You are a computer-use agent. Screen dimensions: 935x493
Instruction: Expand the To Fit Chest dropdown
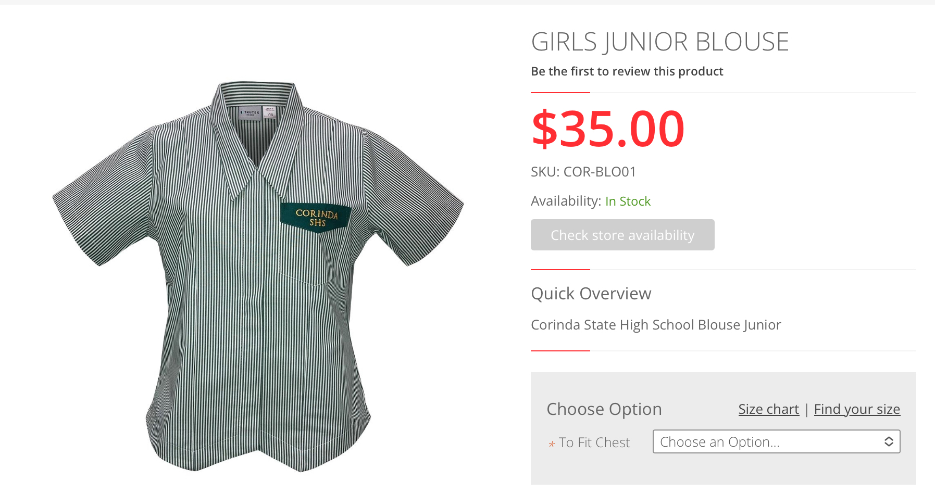pyautogui.click(x=776, y=441)
